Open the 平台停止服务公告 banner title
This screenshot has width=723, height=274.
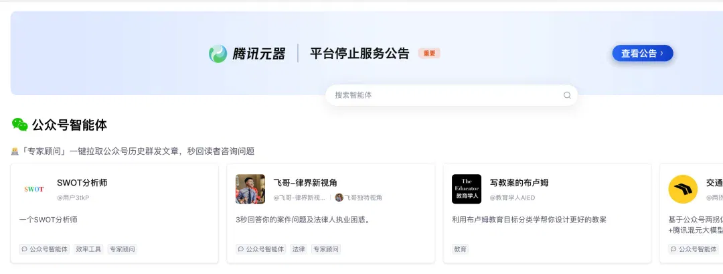point(359,54)
